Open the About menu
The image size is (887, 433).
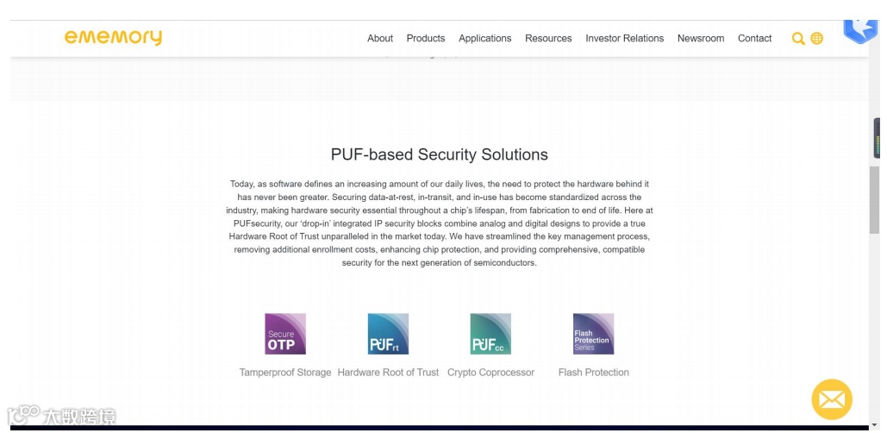[x=380, y=39]
